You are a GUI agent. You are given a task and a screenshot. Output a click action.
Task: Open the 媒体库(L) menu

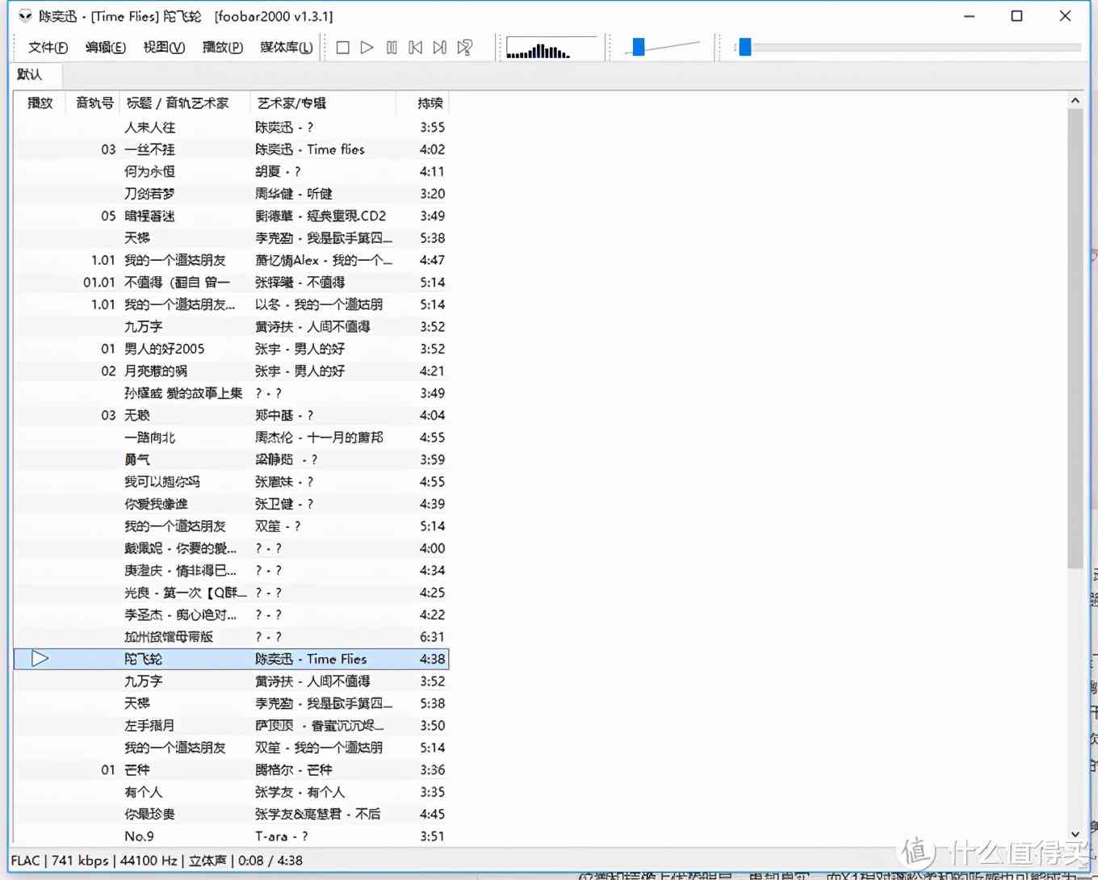[x=286, y=48]
